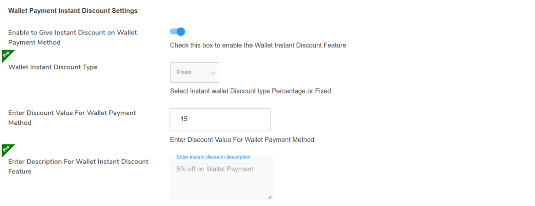The image size is (535, 206).
Task: Click the dropdown chevron on the Fixed selector
Action: click(x=213, y=72)
